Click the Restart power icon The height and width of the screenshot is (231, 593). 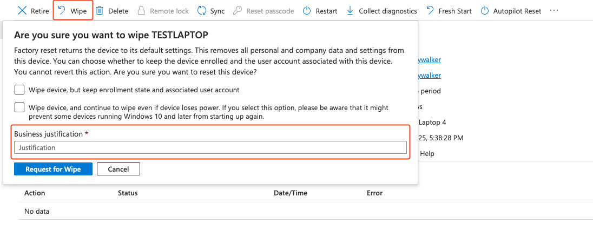[307, 11]
